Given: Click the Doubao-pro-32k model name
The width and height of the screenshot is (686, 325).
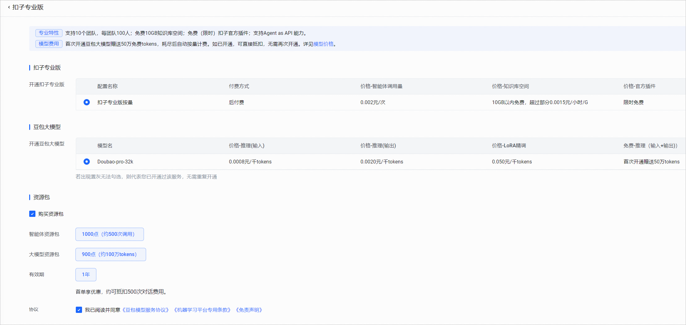Looking at the screenshot, I should (x=115, y=162).
